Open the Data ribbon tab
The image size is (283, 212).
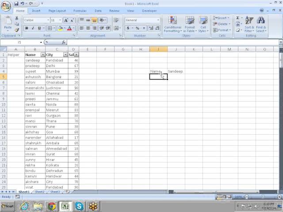point(98,11)
